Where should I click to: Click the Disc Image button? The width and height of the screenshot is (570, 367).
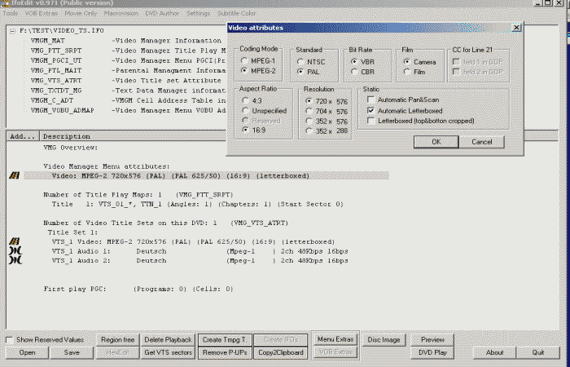point(384,338)
